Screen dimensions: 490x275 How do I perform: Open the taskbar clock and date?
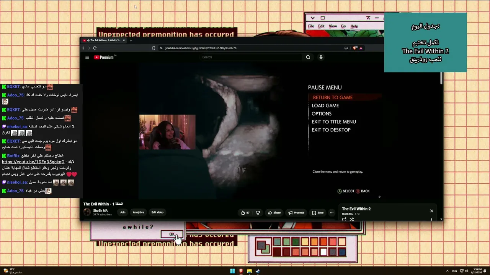pos(477,271)
